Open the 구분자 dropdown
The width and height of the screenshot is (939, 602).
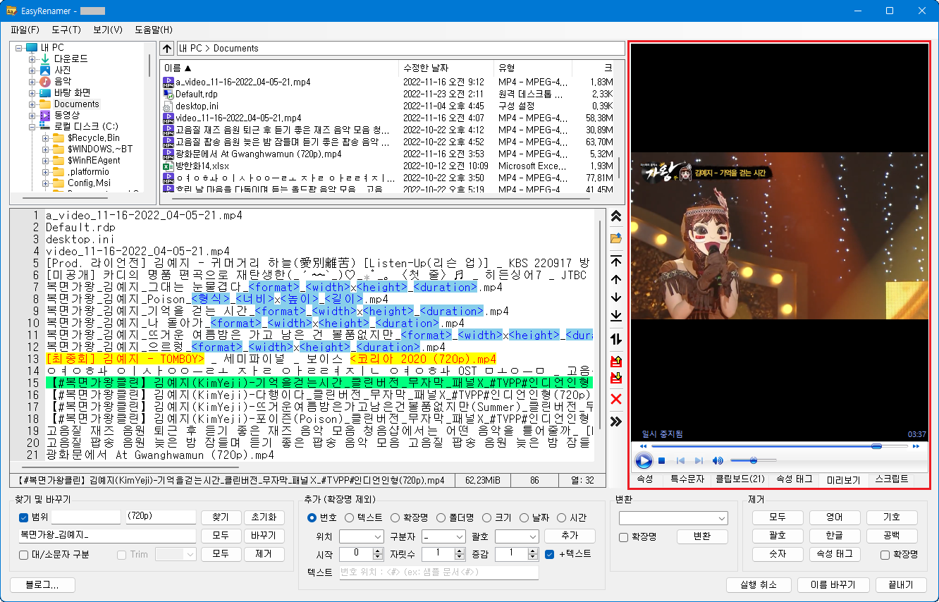(443, 536)
